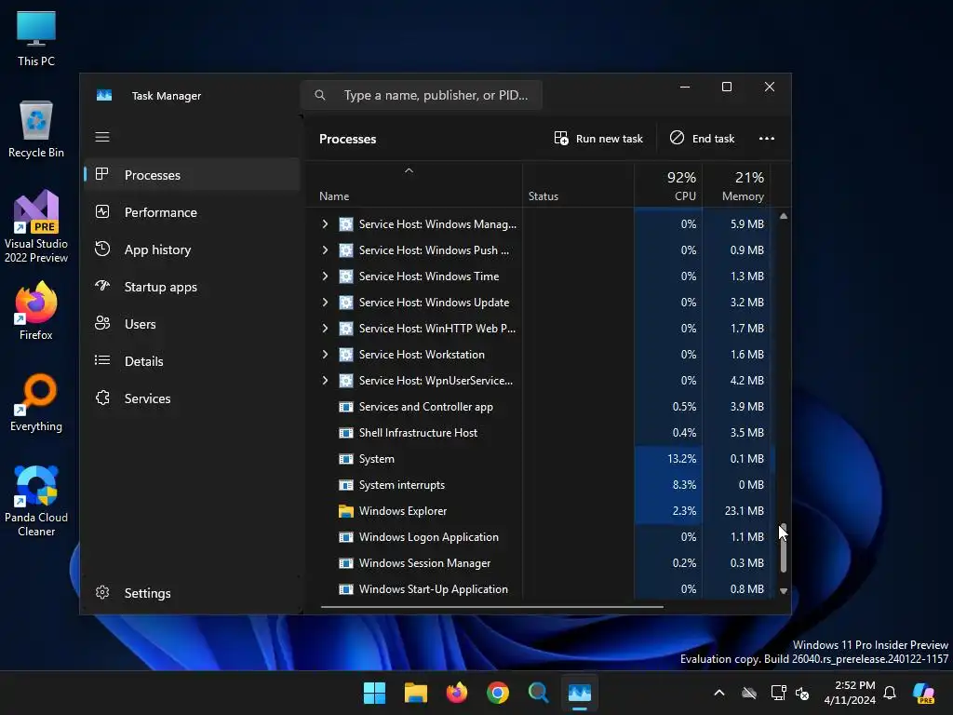The height and width of the screenshot is (715, 953).
Task: Launch Chrome from the taskbar
Action: click(x=498, y=693)
